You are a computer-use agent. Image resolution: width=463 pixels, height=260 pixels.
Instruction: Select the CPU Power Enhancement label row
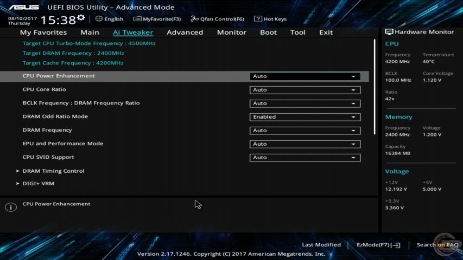click(x=59, y=76)
